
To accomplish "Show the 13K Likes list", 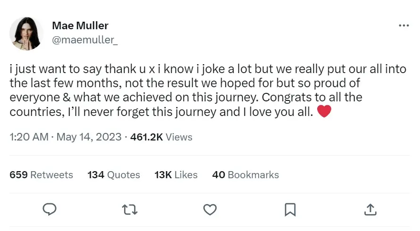I will click(x=176, y=175).
